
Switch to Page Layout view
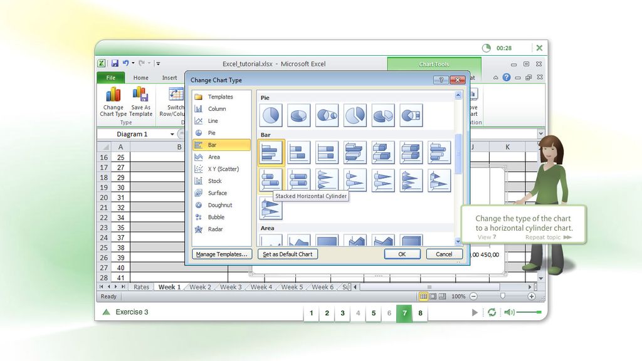(x=433, y=296)
